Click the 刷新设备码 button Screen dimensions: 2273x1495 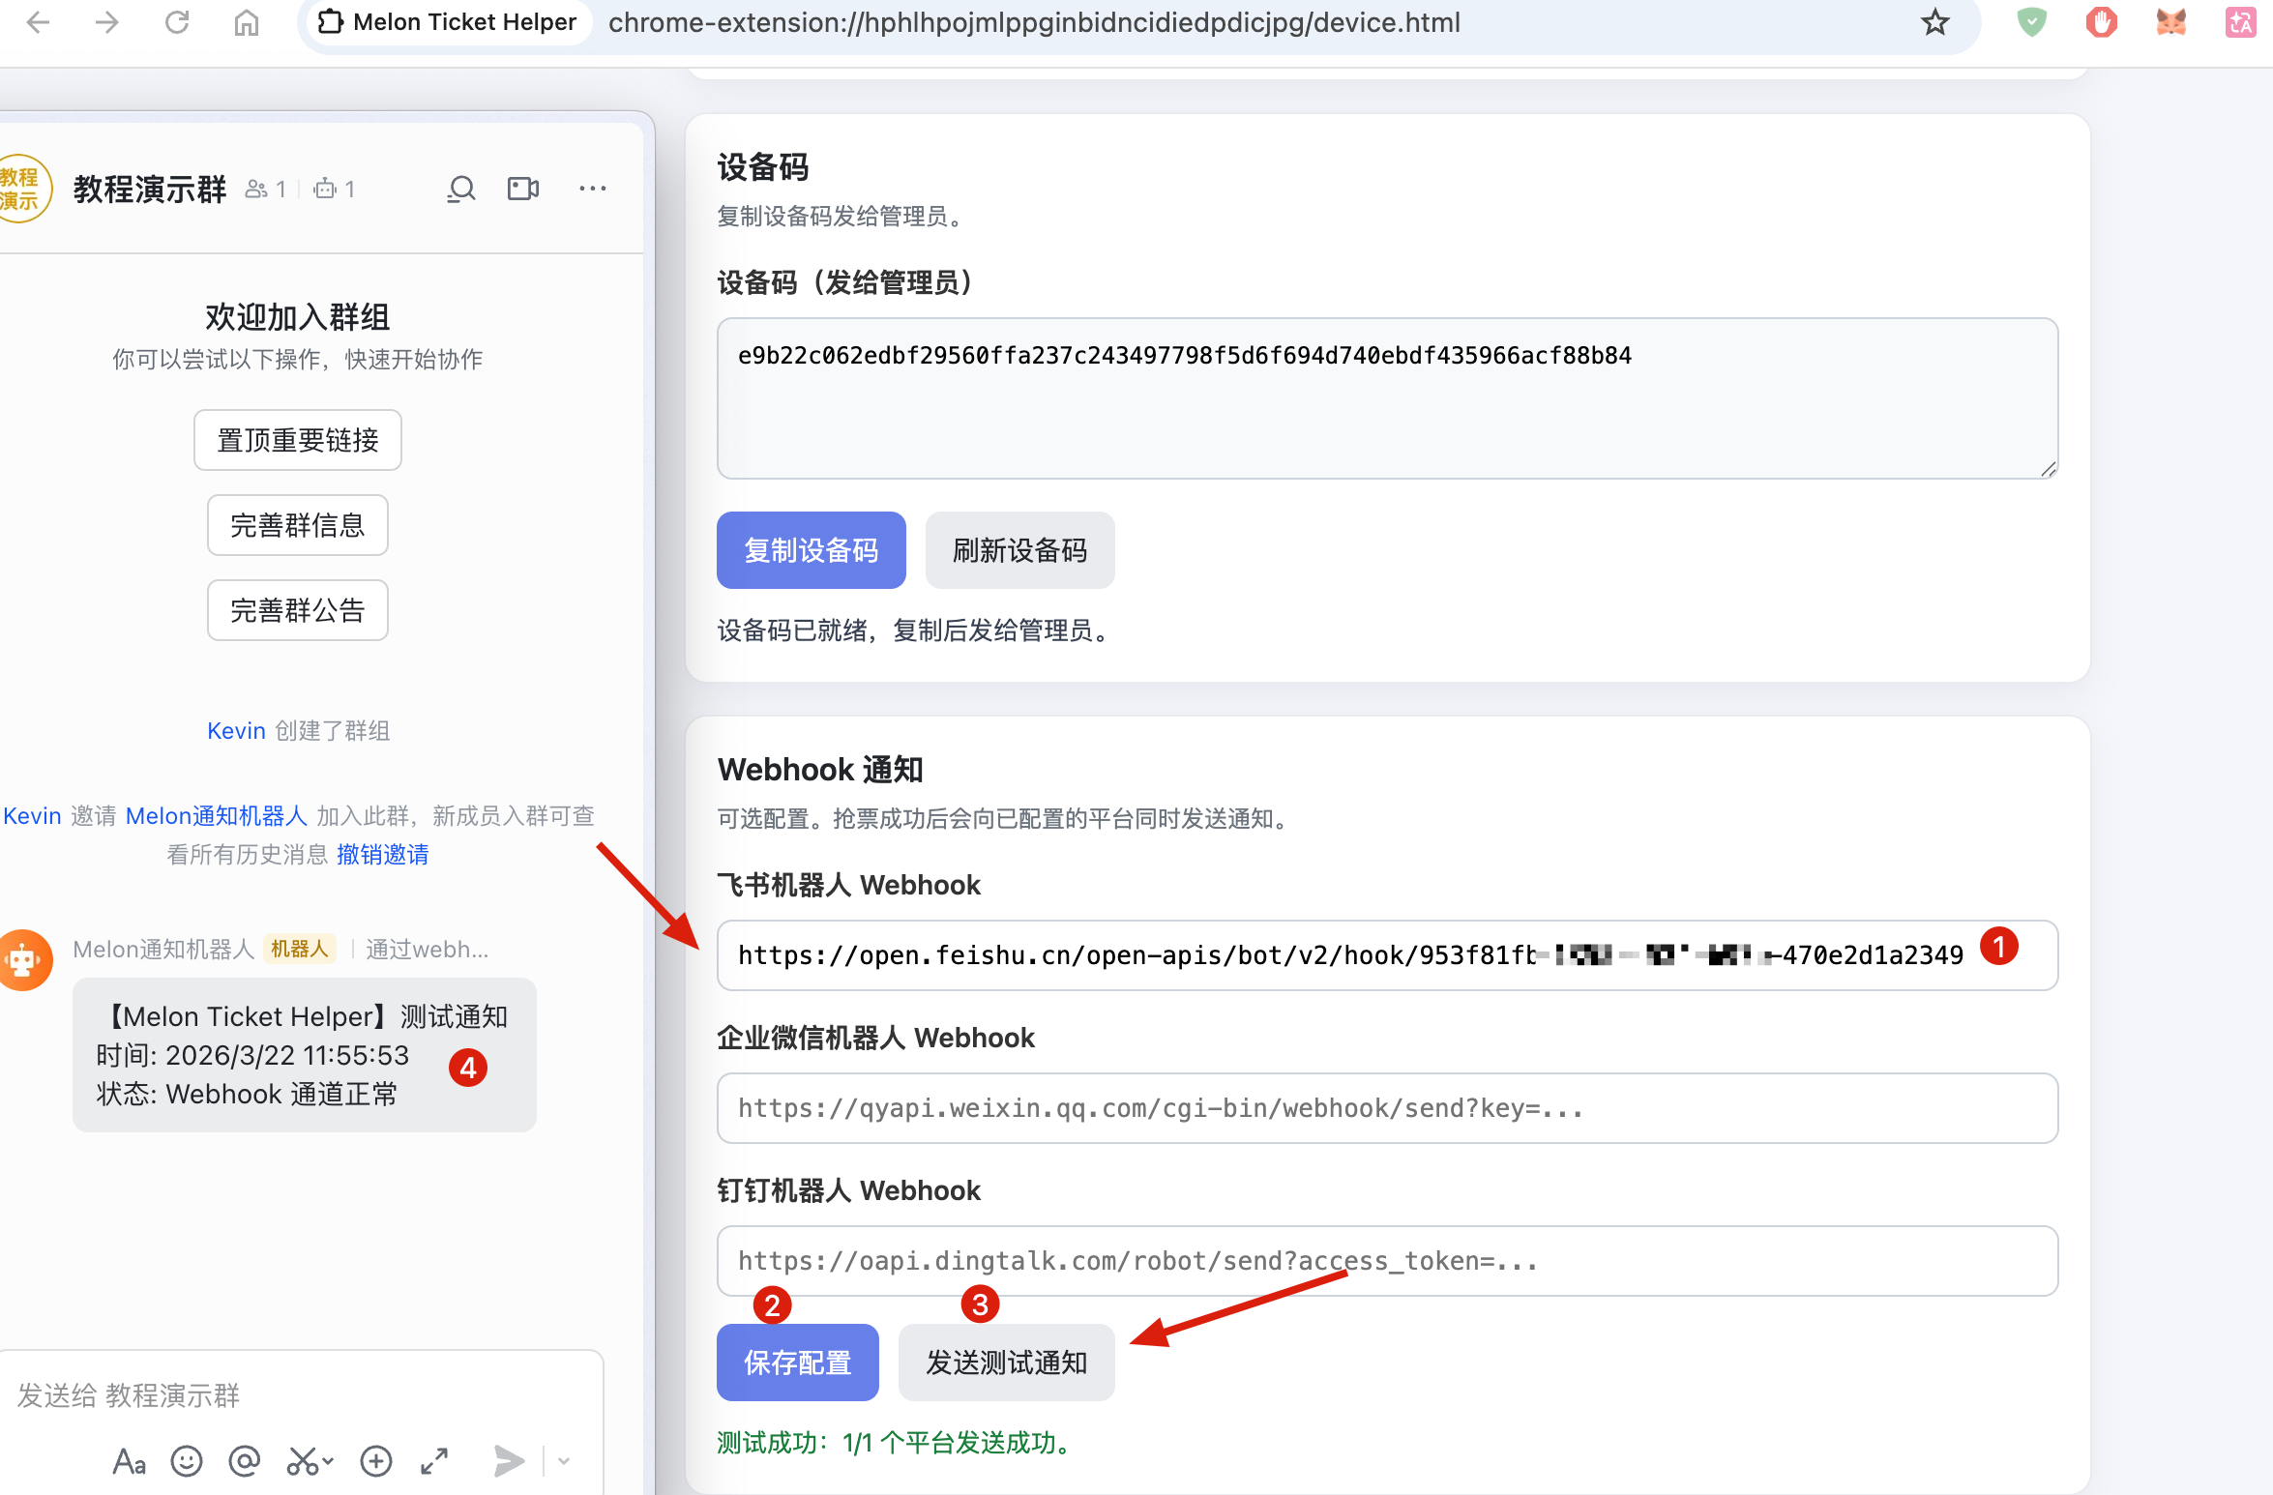point(1020,550)
